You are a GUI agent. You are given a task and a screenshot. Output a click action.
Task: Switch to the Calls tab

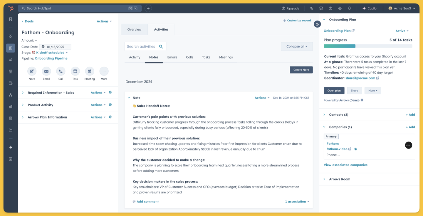pyautogui.click(x=189, y=57)
